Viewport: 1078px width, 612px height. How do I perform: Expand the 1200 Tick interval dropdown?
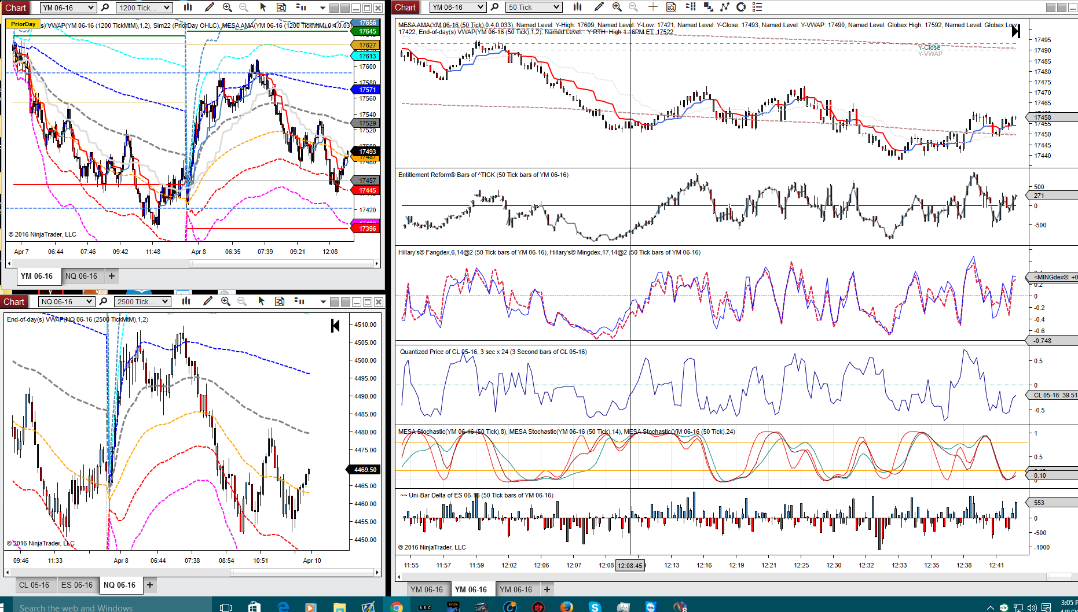[144, 8]
